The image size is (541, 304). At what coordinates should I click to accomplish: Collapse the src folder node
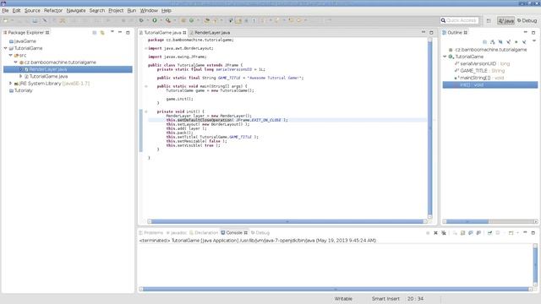11,55
